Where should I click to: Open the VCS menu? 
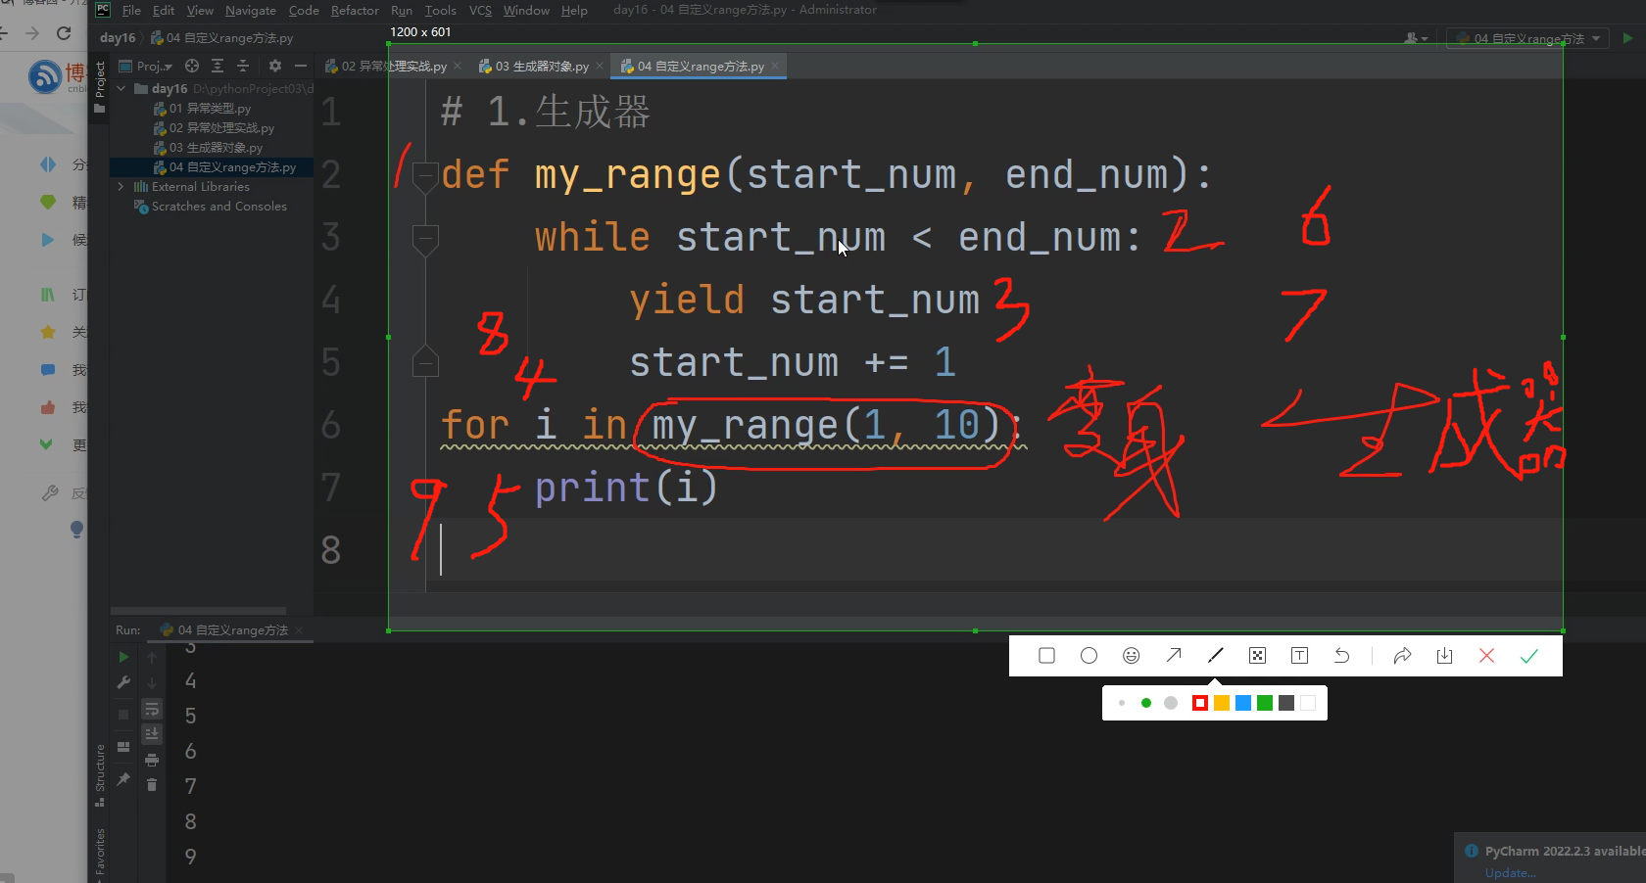[x=480, y=11]
